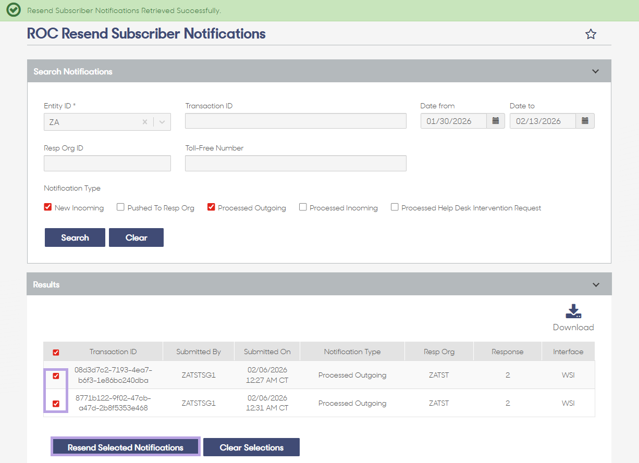Focus the Transaction ID input field

coord(296,121)
